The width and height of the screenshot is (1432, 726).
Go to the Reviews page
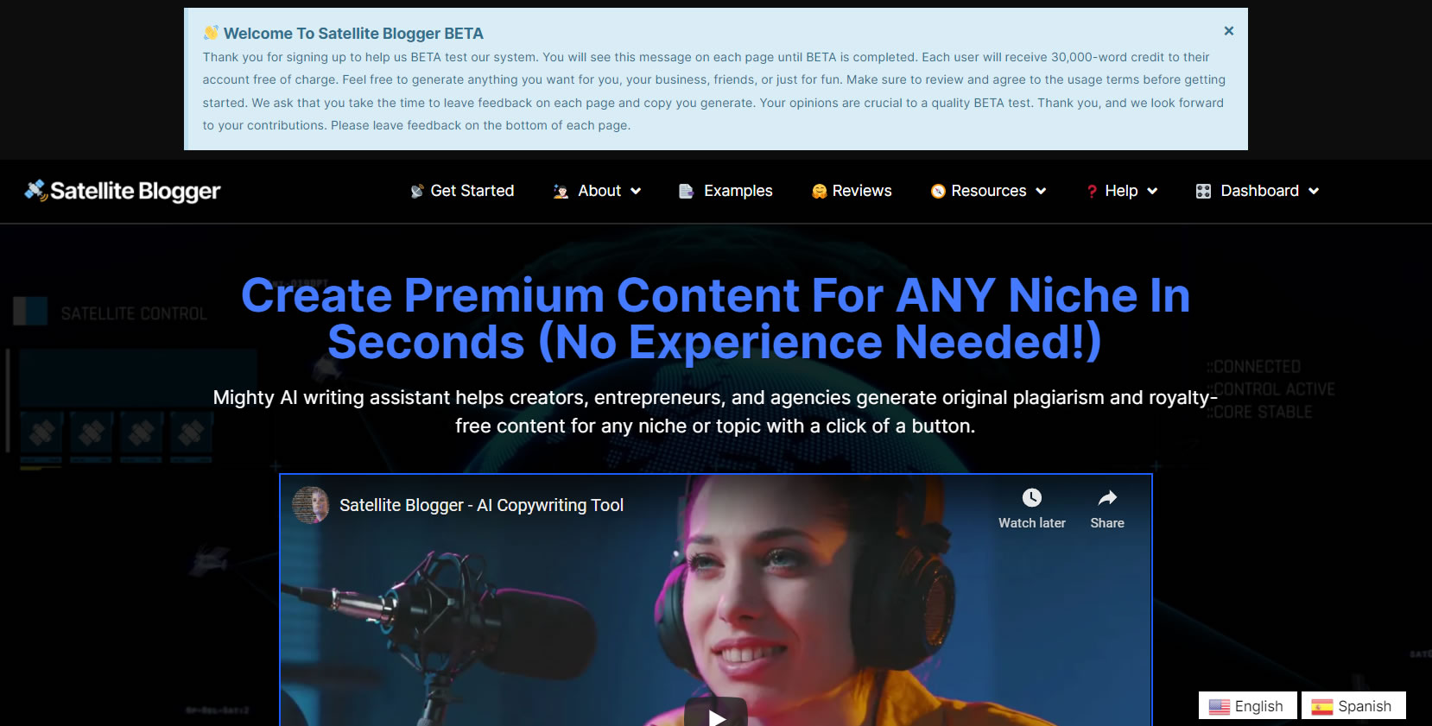click(x=861, y=191)
